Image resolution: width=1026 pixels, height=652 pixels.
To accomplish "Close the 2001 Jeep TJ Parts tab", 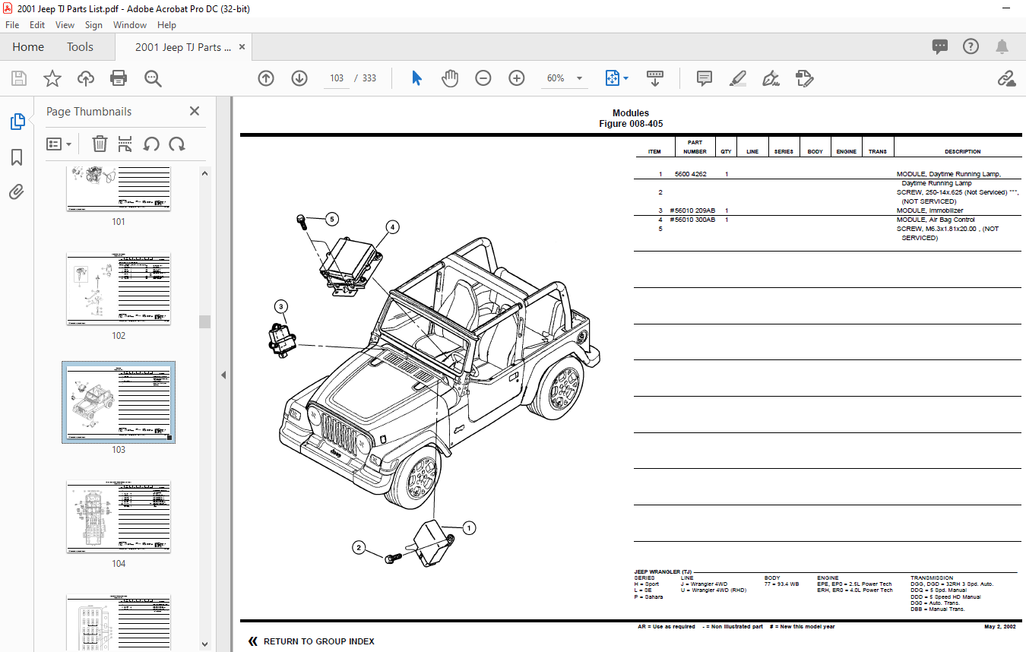I will 242,47.
